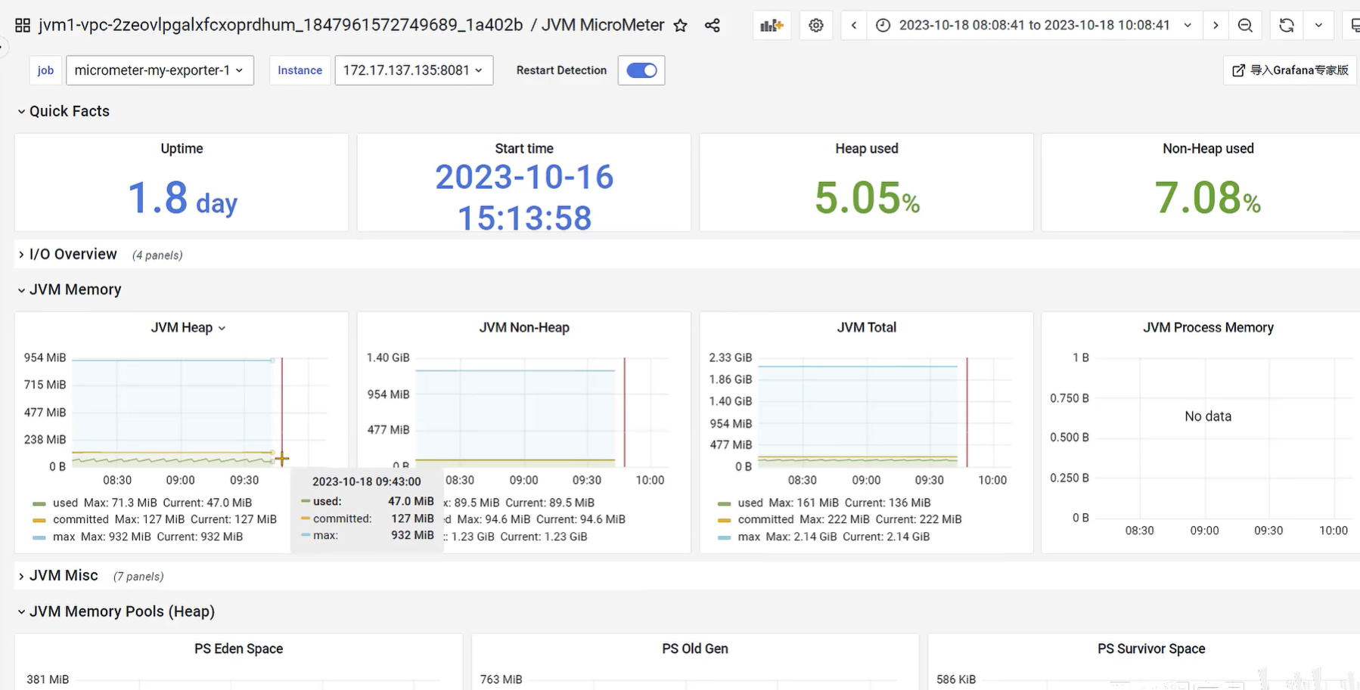Click the 7.08% non-heap used value
1360x690 pixels.
(1208, 198)
